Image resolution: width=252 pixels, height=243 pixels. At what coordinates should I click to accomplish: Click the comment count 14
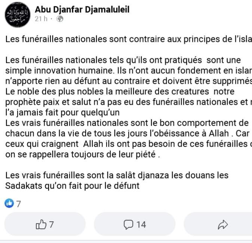(x=141, y=224)
